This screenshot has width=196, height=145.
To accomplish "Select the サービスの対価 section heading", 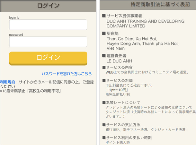I will pos(119,80).
